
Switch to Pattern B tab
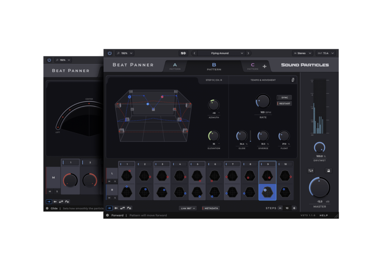coord(214,66)
